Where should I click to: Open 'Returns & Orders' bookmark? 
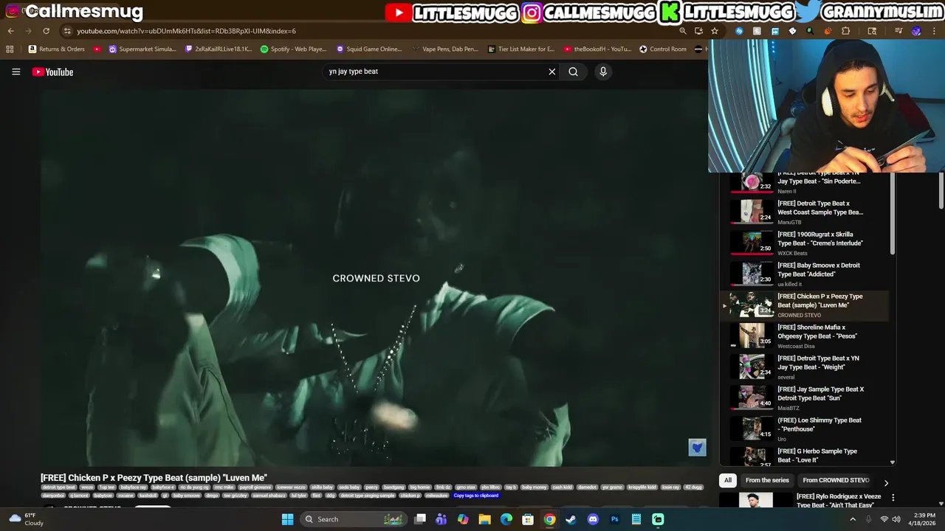[57, 49]
